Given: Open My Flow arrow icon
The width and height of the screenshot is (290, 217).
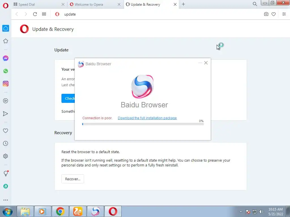Looking at the screenshot, I should coord(6,114).
